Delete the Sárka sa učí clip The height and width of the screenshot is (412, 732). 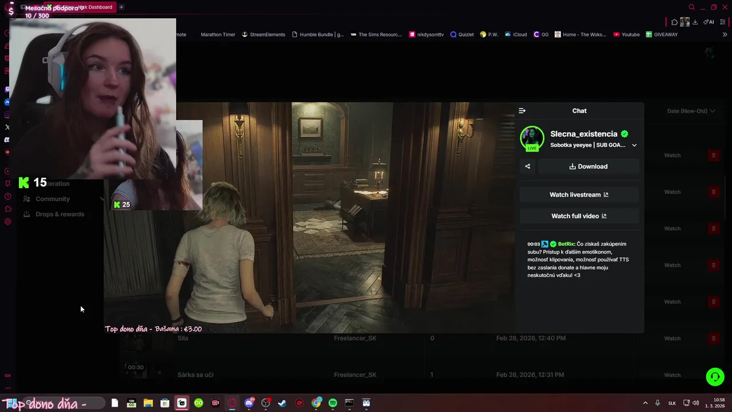pyautogui.click(x=713, y=375)
